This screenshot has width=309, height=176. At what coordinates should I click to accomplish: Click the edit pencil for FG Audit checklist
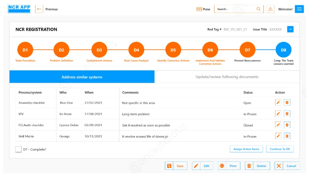pyautogui.click(x=278, y=125)
